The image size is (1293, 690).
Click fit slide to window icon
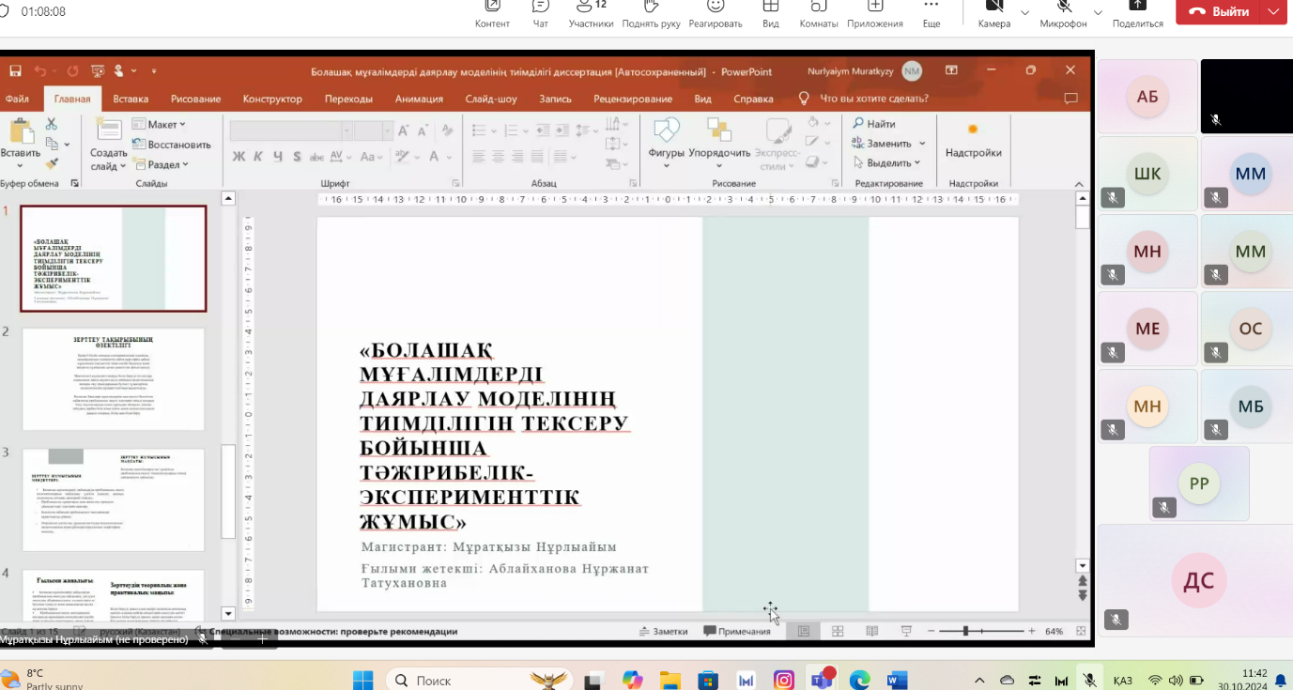(1081, 632)
